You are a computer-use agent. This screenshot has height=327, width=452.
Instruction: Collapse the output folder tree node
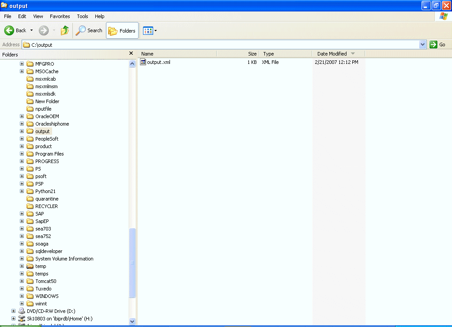point(22,131)
